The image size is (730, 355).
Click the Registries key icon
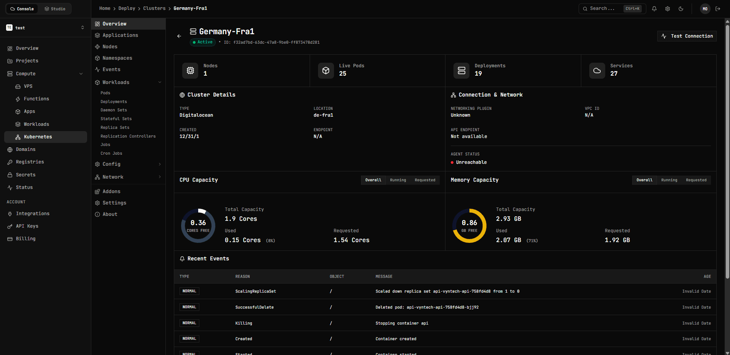point(10,162)
